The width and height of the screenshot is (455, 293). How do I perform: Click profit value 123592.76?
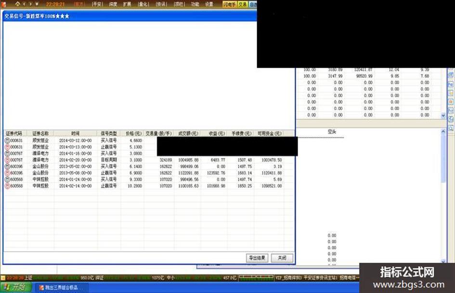[216, 173]
